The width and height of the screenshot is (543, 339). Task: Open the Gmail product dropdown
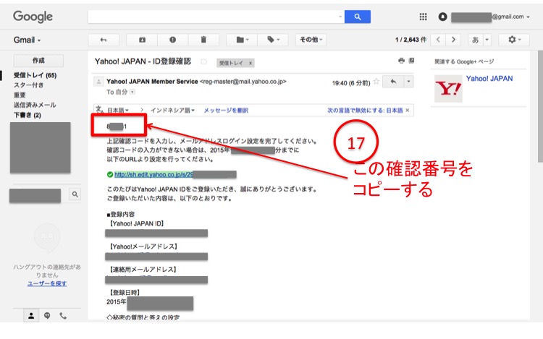point(27,40)
